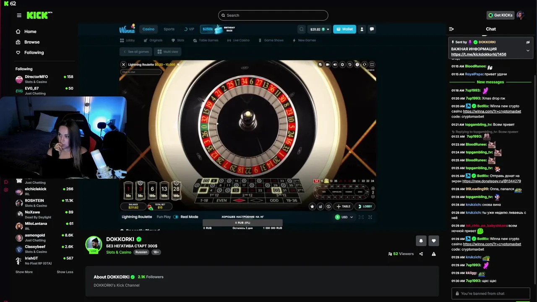Screen dimensions: 537x302
Task: Expand Winna game to fullscreen arrows icon
Action: 370,217
